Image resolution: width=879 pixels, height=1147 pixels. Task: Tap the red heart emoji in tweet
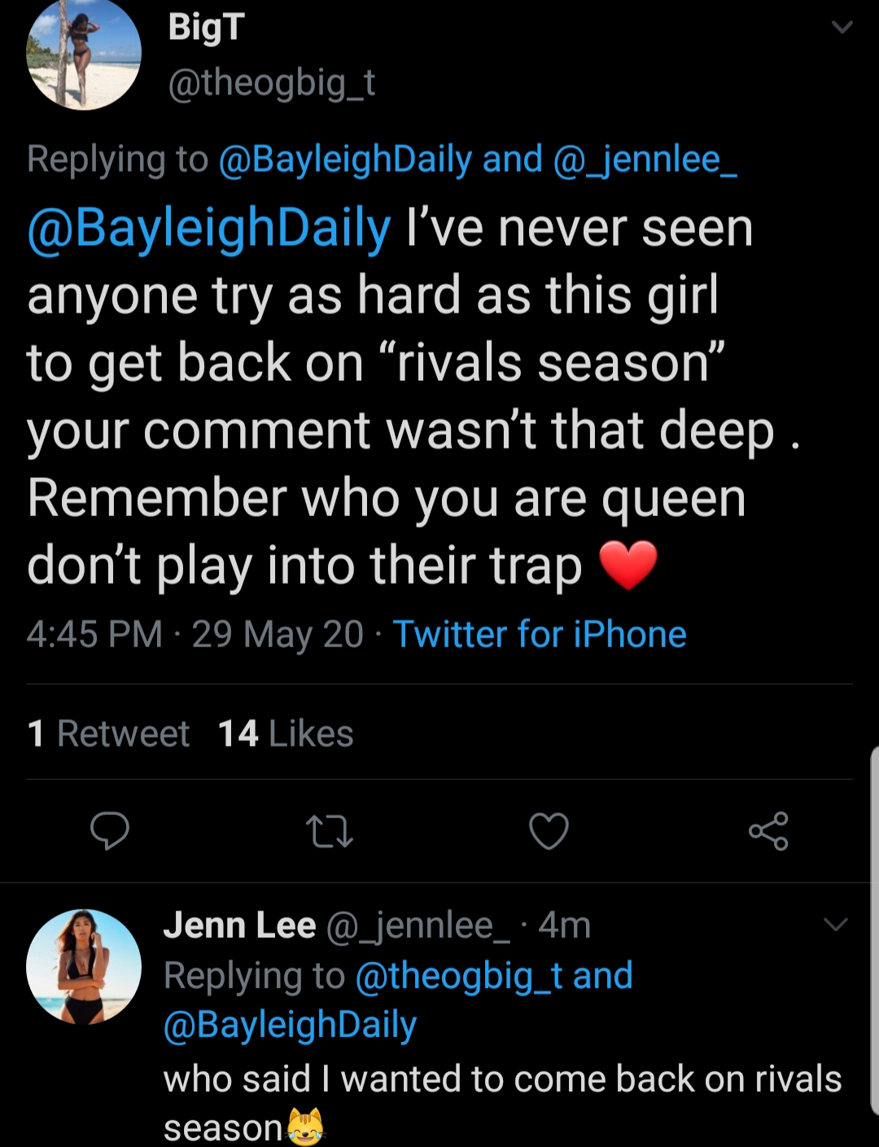tap(628, 565)
